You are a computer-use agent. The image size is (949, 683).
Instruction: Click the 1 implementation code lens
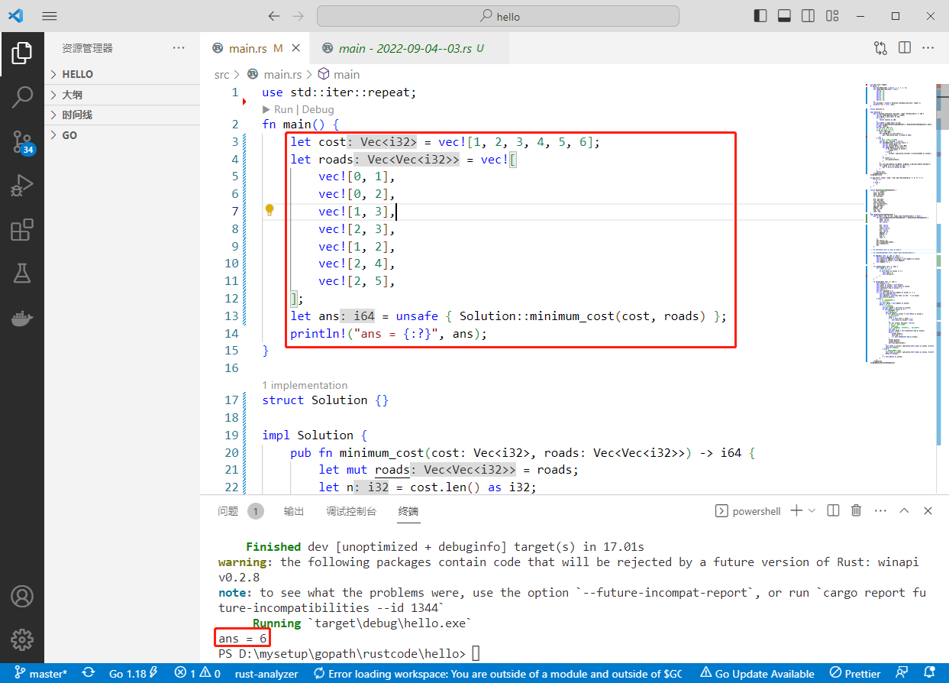pyautogui.click(x=305, y=385)
